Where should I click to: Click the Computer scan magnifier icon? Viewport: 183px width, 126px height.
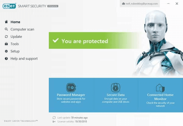(6, 29)
